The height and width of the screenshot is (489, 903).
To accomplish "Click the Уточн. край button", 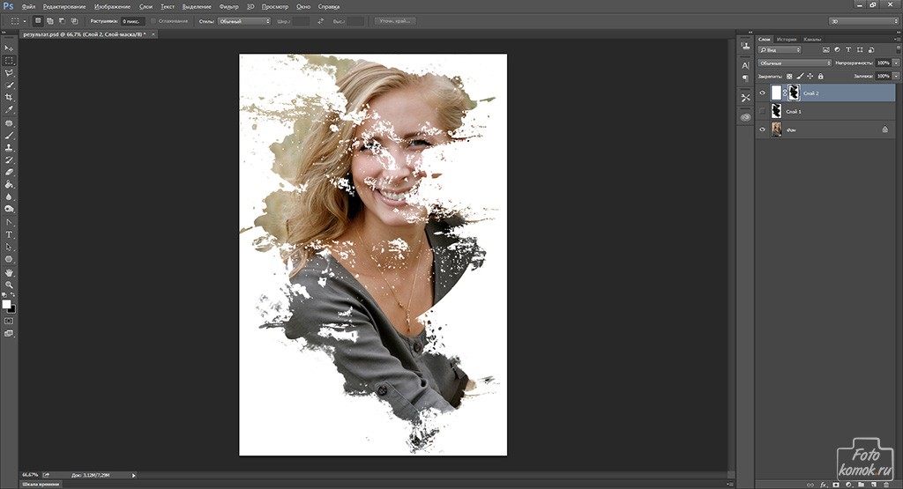I will click(395, 20).
